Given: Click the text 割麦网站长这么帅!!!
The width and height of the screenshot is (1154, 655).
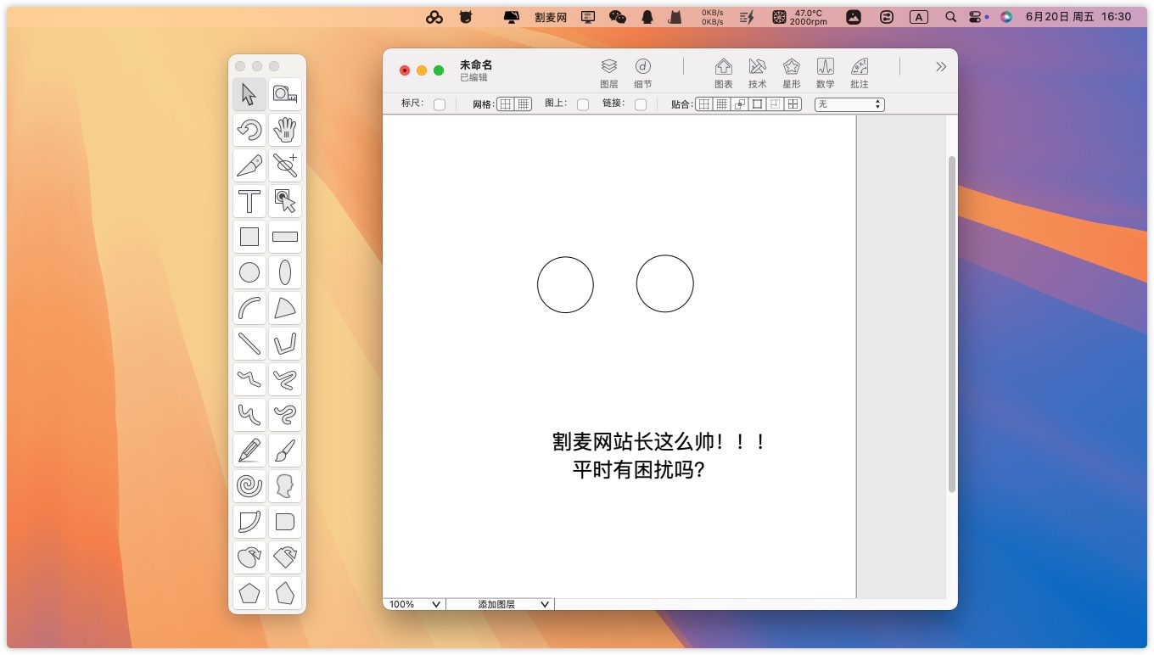Looking at the screenshot, I should tap(659, 442).
